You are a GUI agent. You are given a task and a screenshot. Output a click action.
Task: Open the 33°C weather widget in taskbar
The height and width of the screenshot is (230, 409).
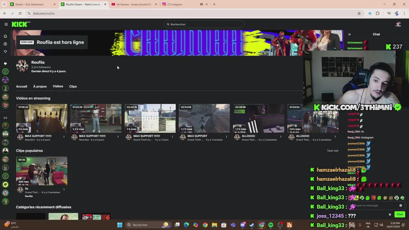click(12, 225)
